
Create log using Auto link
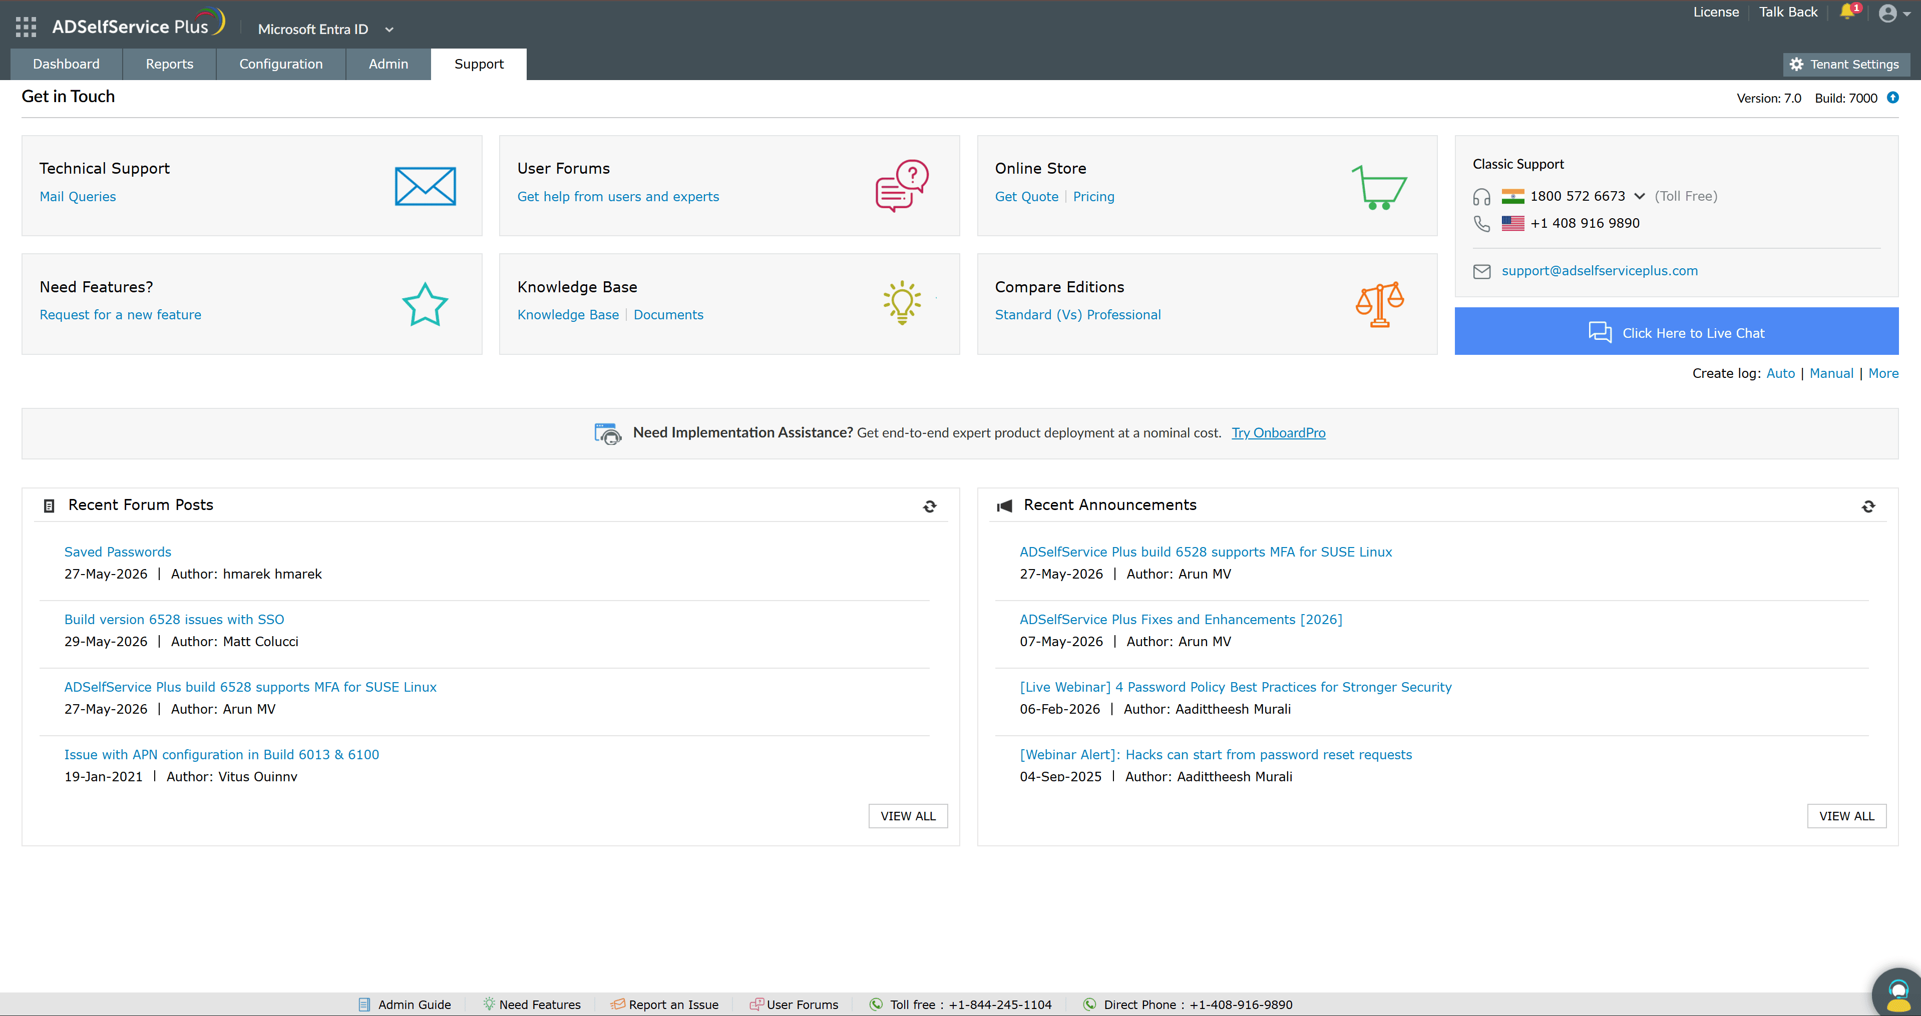coord(1780,373)
